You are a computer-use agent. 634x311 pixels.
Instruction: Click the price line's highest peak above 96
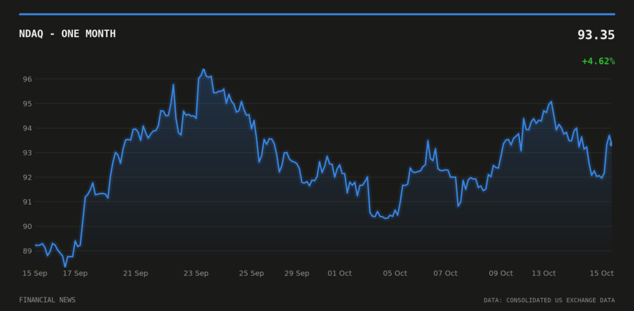[x=203, y=69]
